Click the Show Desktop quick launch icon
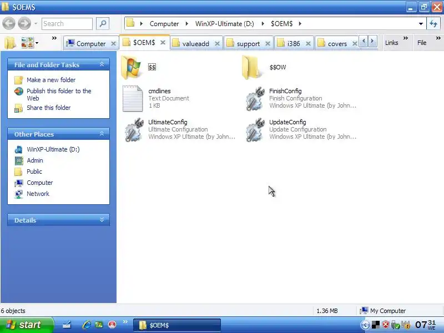 [x=67, y=325]
